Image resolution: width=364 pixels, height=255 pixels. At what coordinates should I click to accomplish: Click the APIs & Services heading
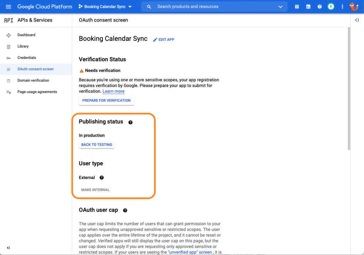pyautogui.click(x=35, y=20)
